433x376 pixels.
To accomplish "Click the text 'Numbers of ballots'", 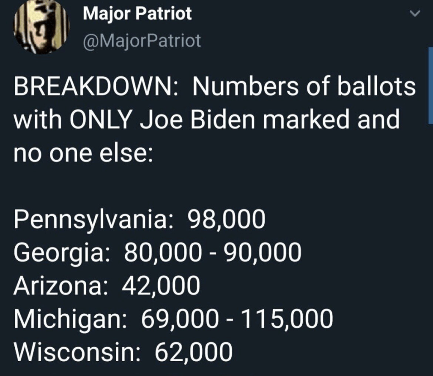I will point(304,88).
